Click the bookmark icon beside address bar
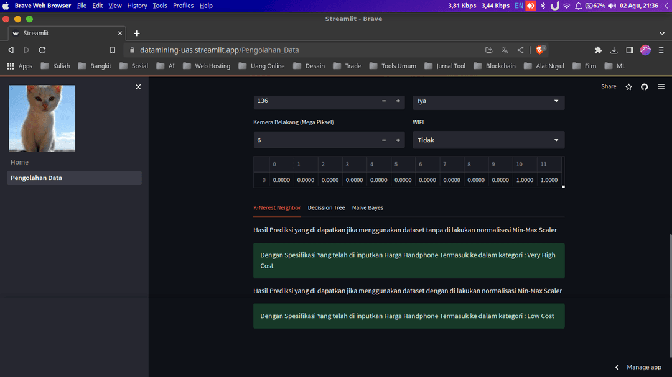 pyautogui.click(x=113, y=50)
